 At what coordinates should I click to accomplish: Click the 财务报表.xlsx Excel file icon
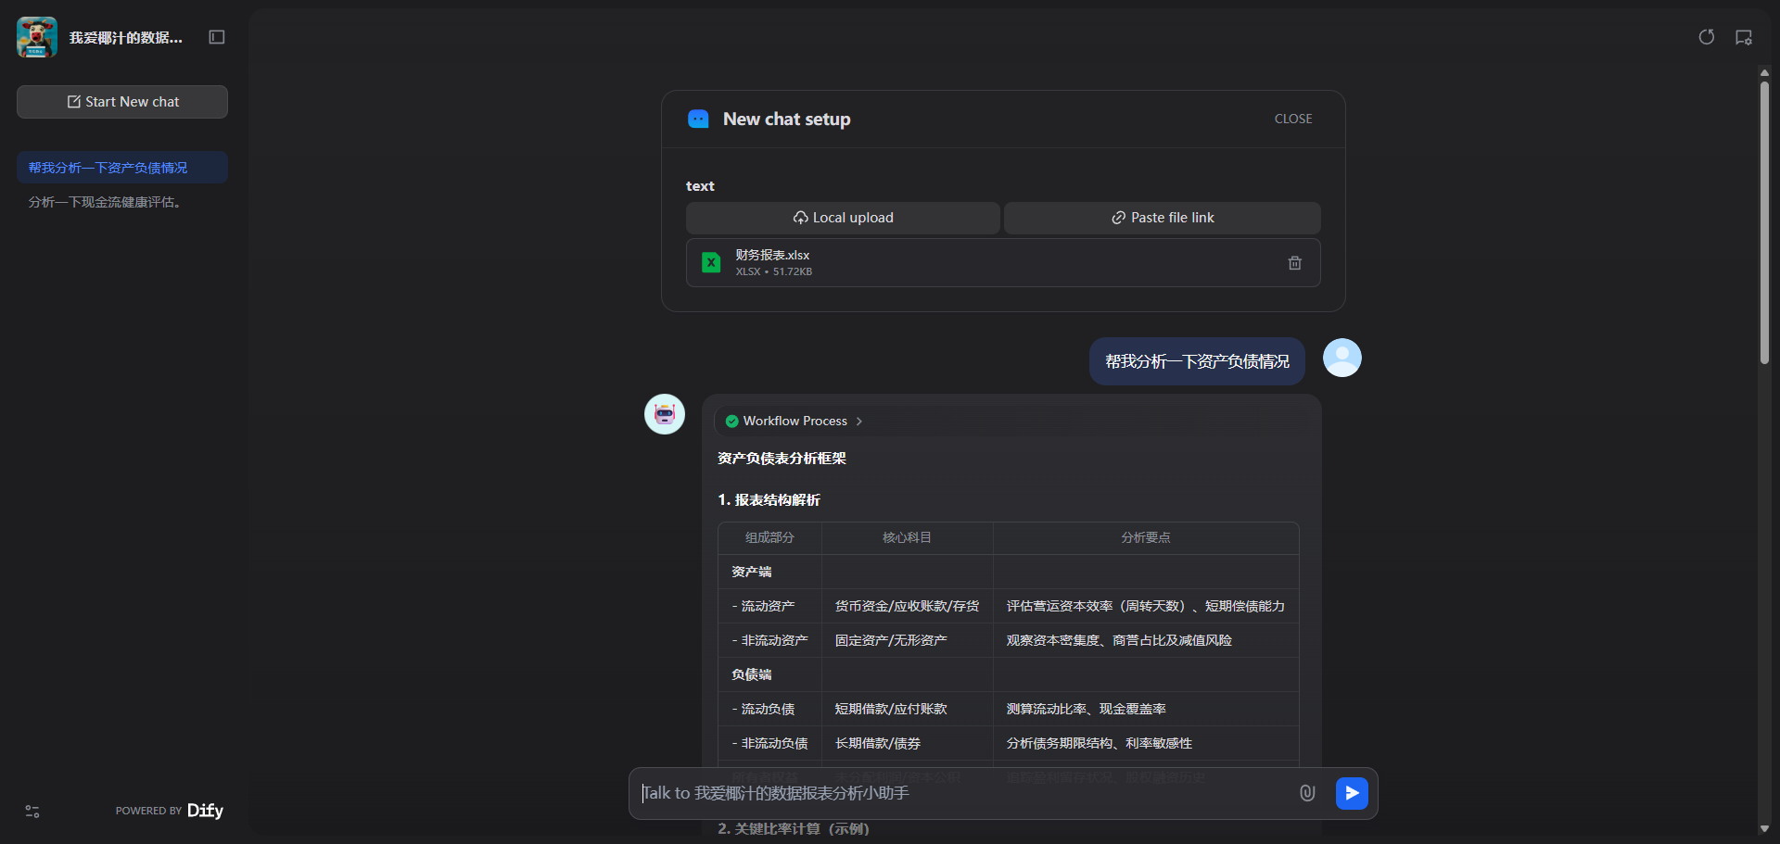click(x=711, y=263)
